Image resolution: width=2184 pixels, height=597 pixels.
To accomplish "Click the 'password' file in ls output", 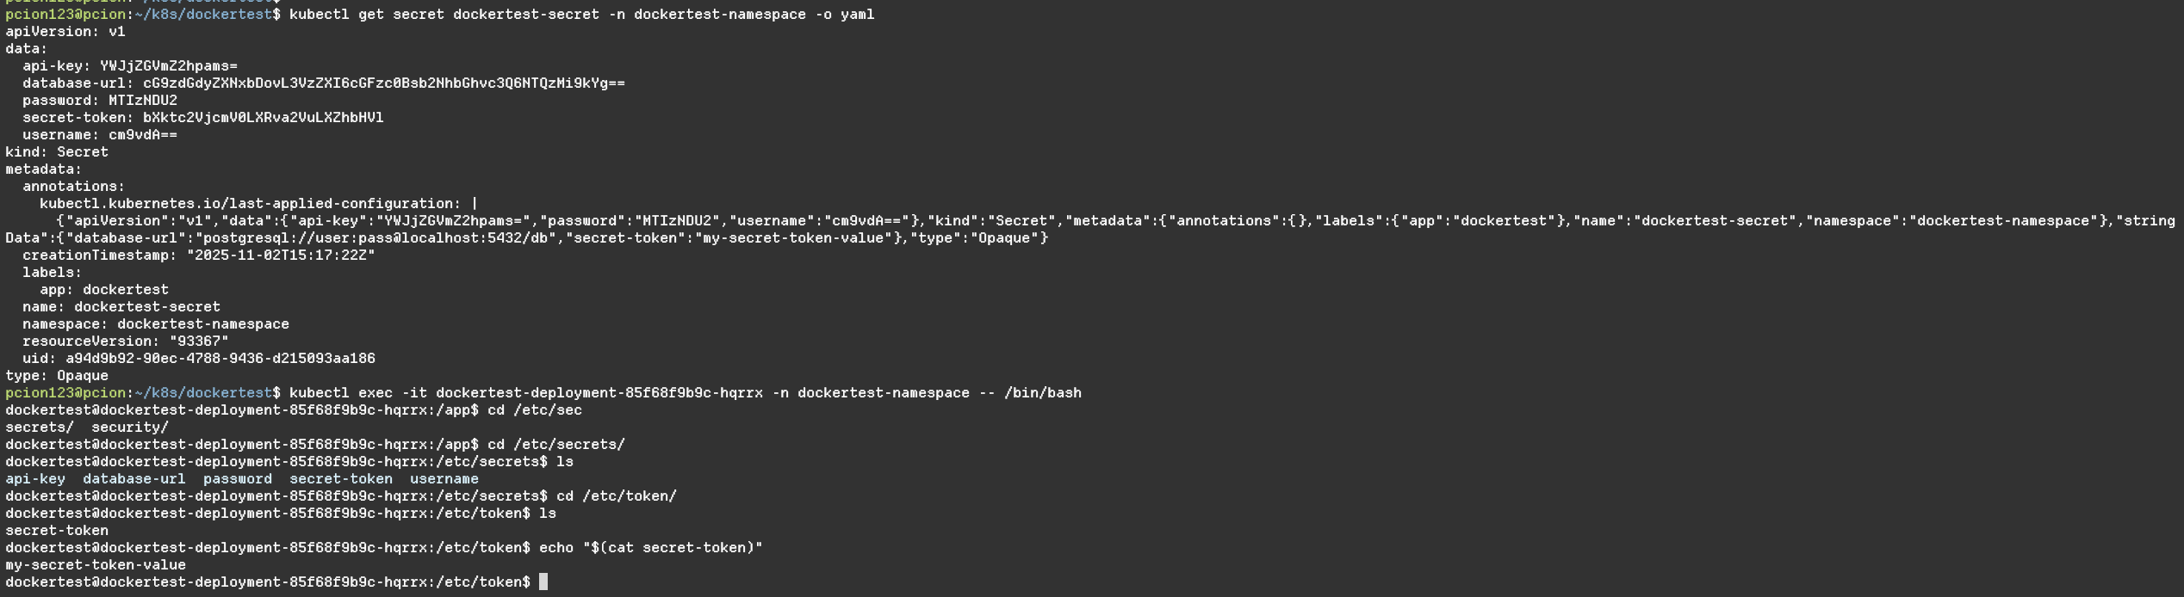I will click(238, 479).
